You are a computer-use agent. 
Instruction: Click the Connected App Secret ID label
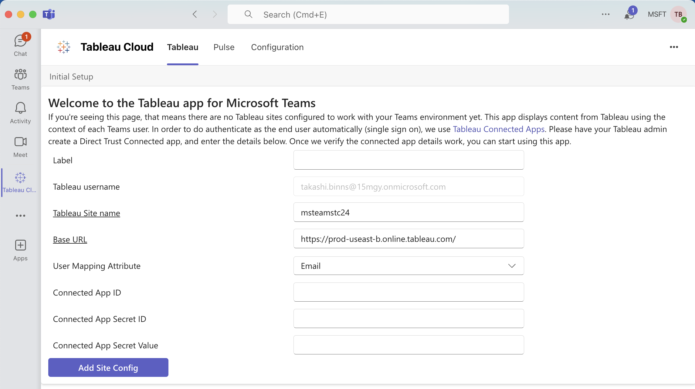coord(100,319)
